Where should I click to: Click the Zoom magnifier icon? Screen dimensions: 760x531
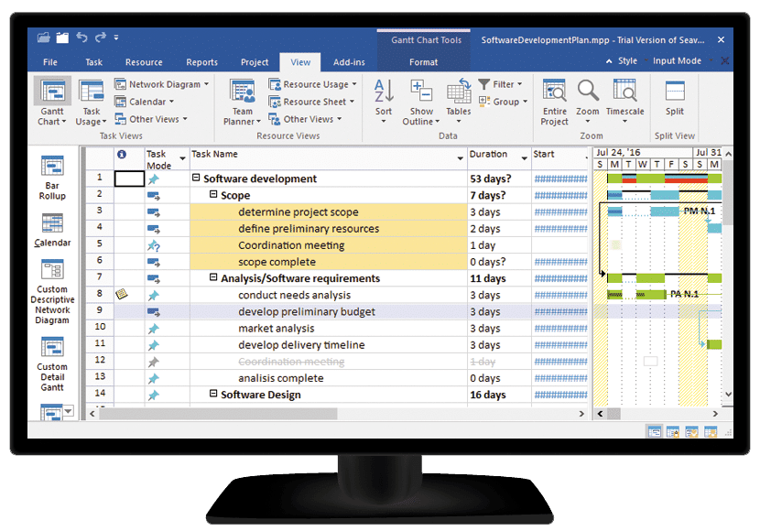pyautogui.click(x=588, y=91)
